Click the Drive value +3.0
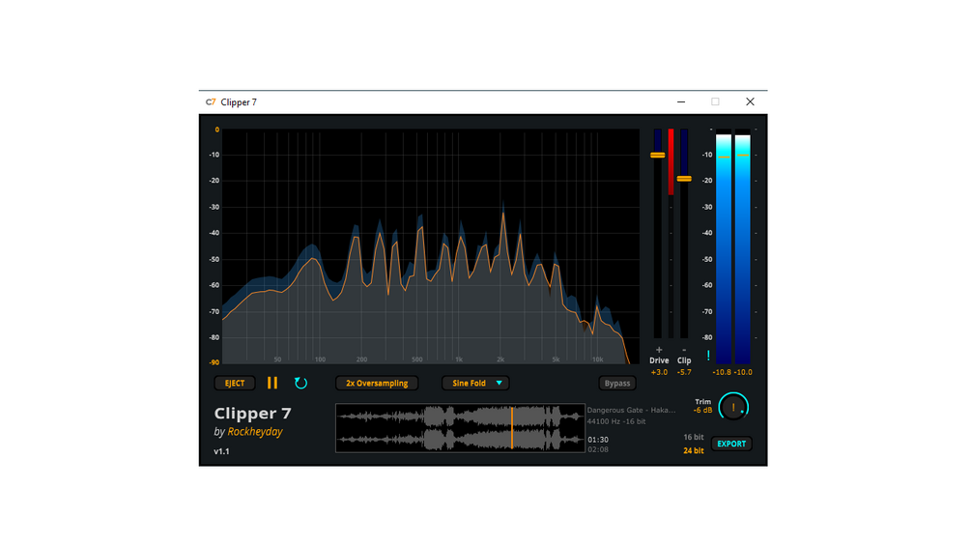 [x=659, y=372]
